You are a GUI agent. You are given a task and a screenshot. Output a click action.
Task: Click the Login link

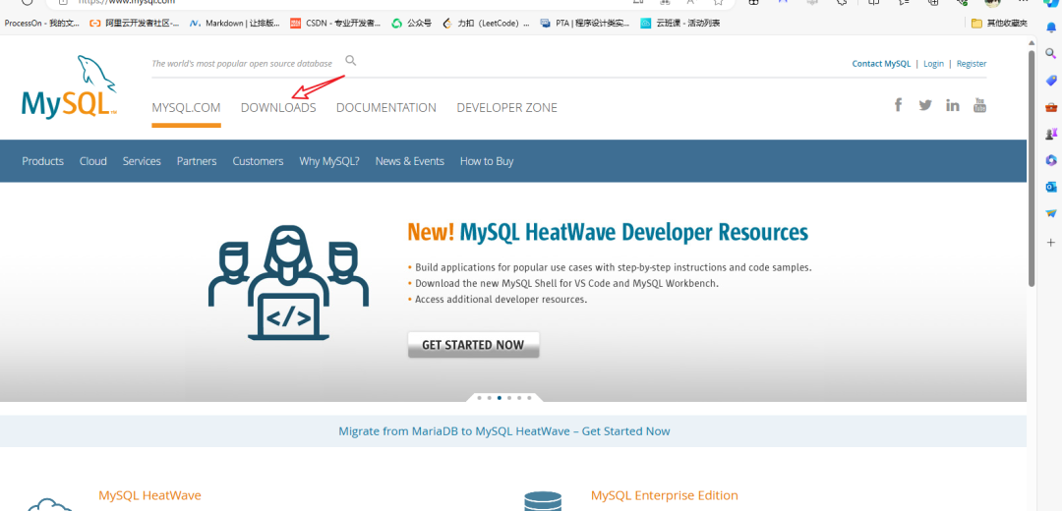click(933, 64)
